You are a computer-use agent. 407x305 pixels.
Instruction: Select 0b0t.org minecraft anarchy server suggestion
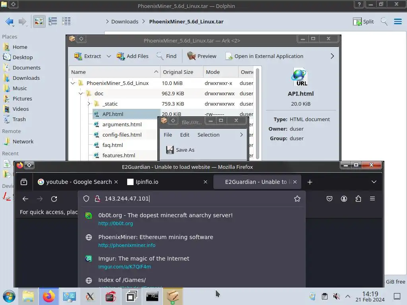pyautogui.click(x=192, y=219)
